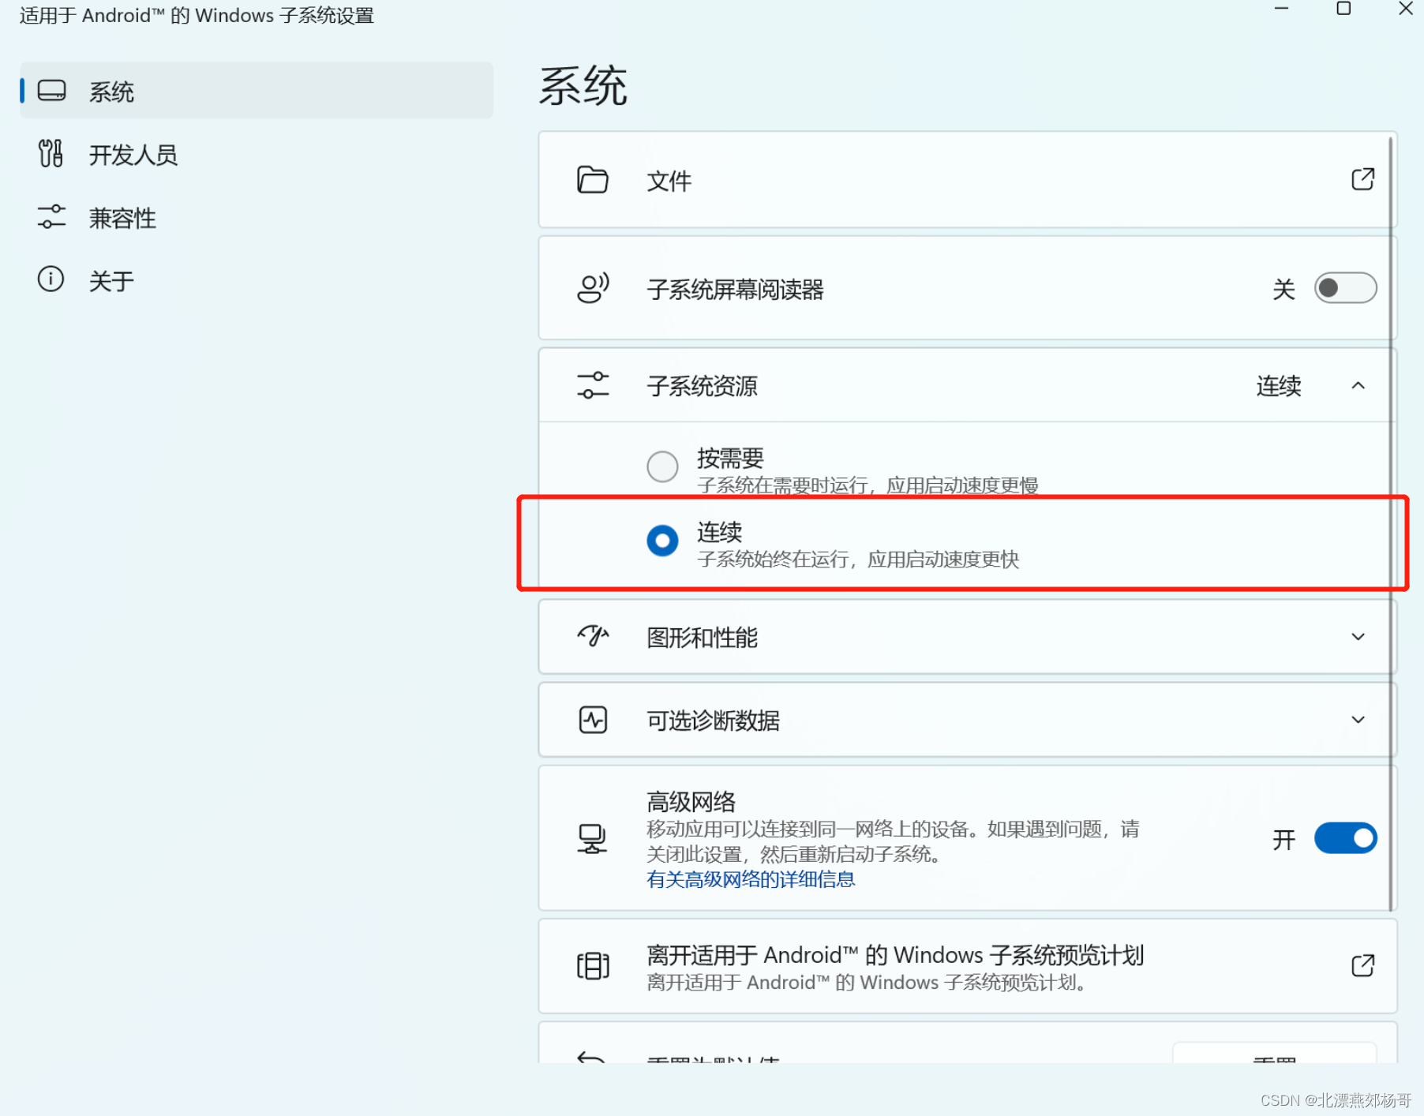Open the external-link icon for leaving preview program
Viewport: 1424px width, 1116px height.
1362,965
